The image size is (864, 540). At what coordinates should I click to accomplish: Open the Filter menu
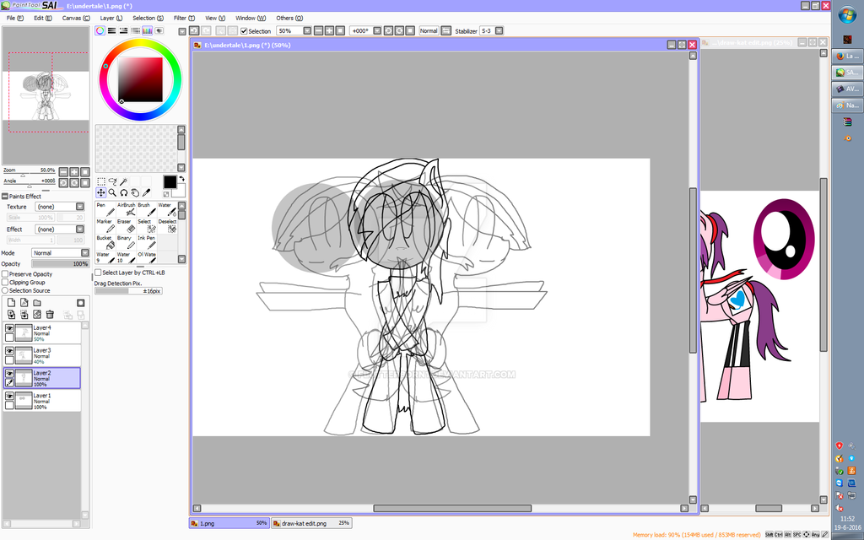[x=184, y=19]
